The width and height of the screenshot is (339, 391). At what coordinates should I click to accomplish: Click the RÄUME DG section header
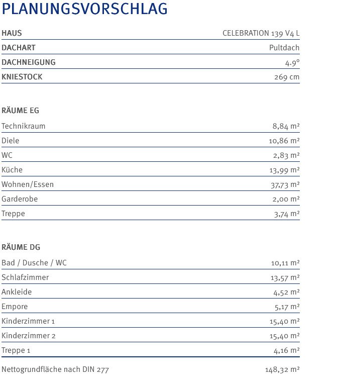coord(21,247)
